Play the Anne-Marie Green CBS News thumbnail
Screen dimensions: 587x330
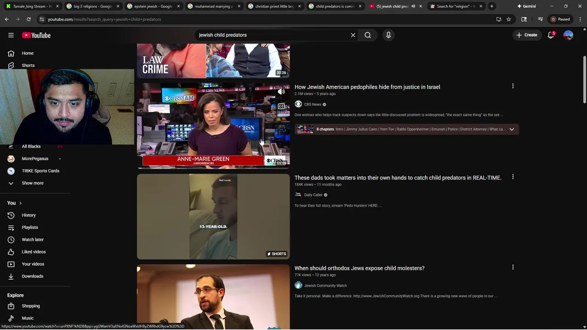(213, 126)
